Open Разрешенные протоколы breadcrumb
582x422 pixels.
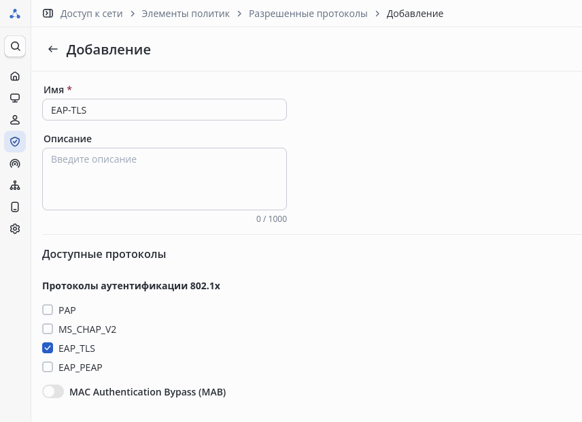[308, 14]
